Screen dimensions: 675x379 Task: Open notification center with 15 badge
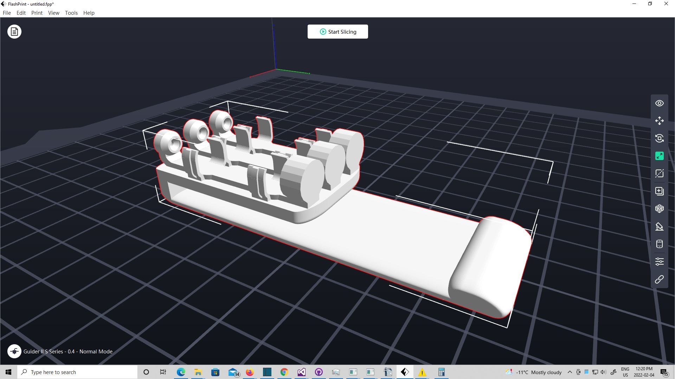664,372
